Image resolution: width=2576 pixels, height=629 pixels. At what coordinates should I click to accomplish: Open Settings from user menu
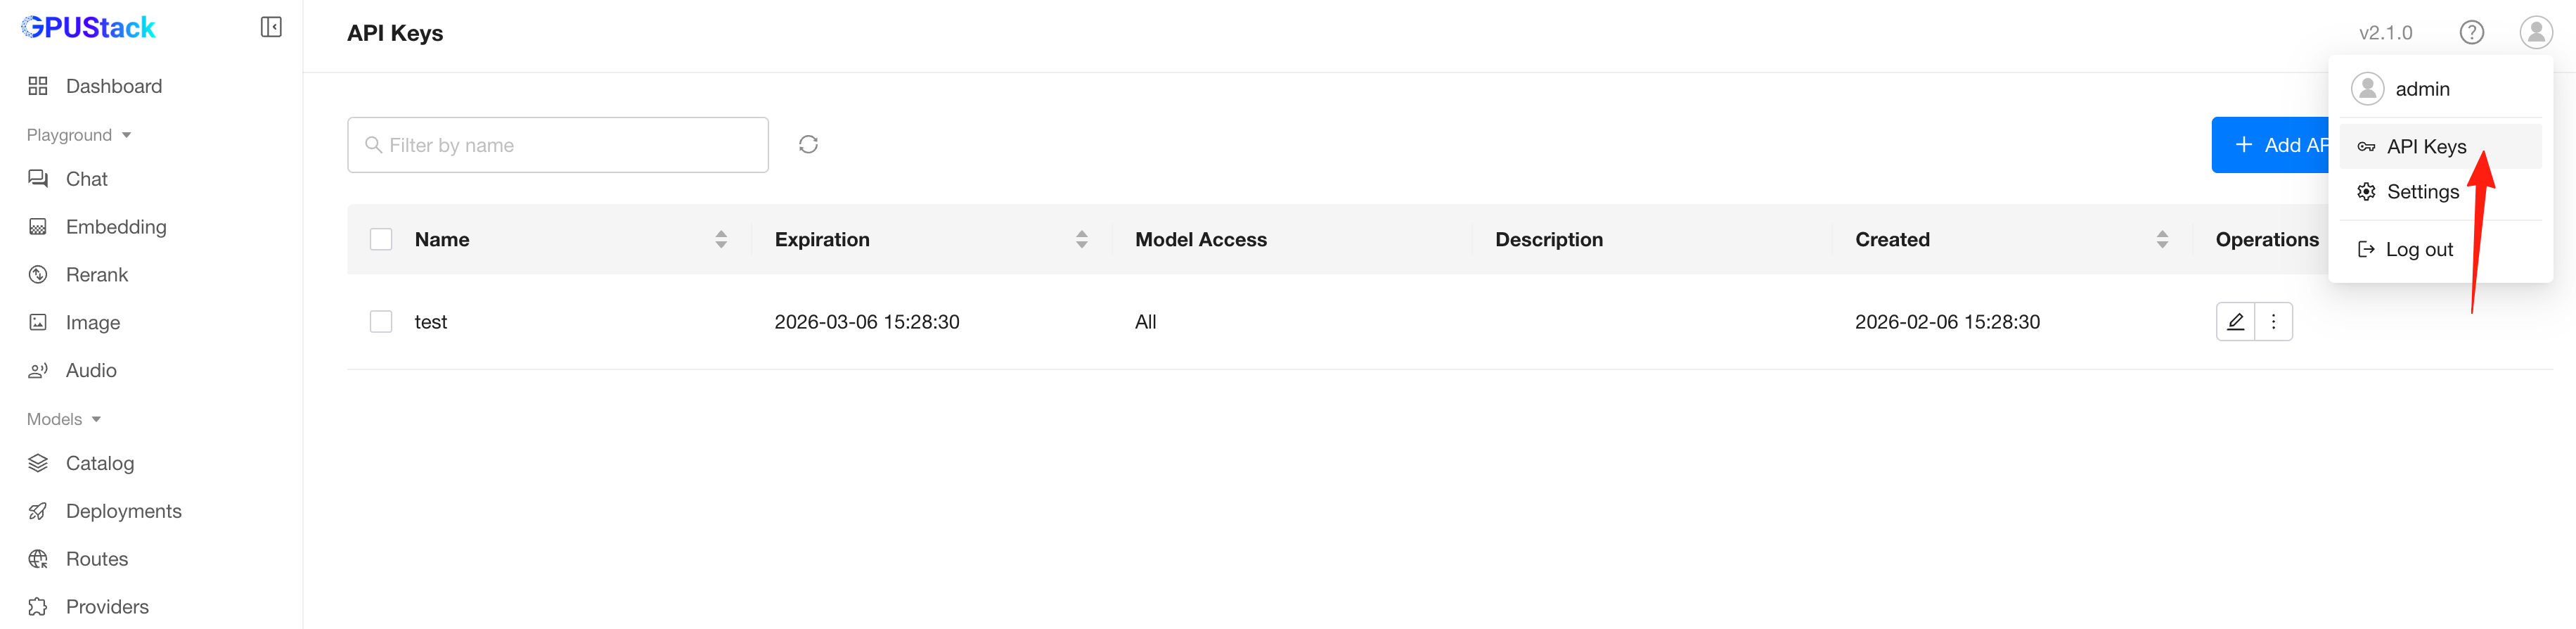point(2421,192)
